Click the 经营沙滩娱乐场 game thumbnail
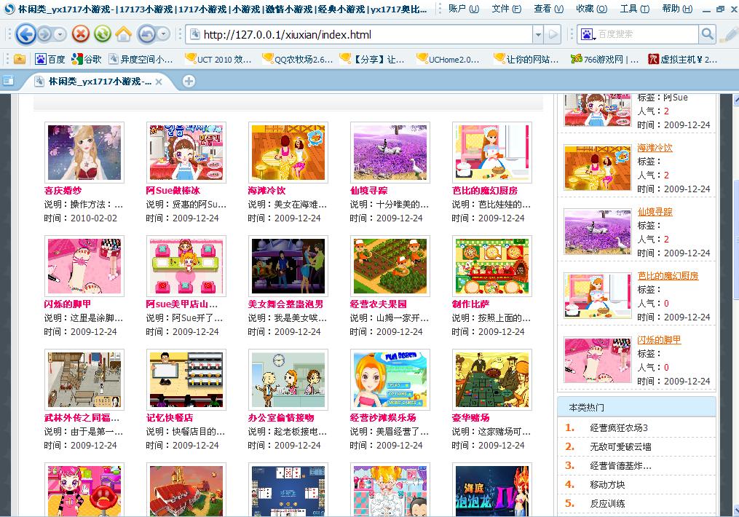Viewport: 739px width, 517px height. pos(390,379)
